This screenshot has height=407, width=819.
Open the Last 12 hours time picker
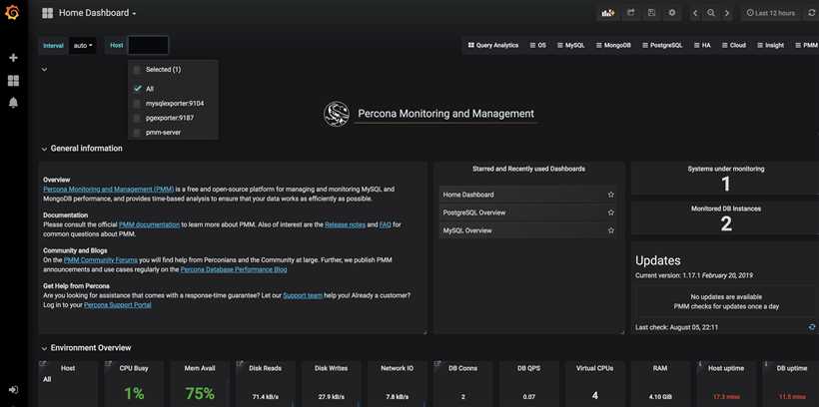(770, 13)
